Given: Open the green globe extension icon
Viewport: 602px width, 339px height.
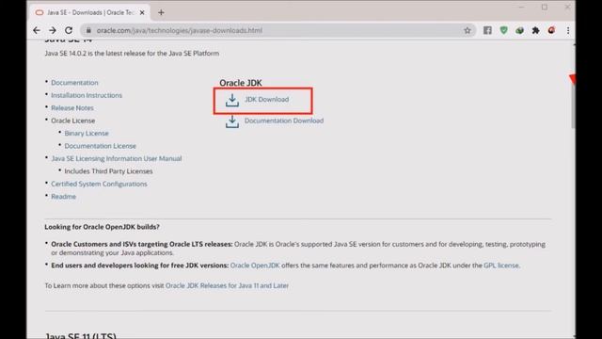Looking at the screenshot, I should click(519, 30).
